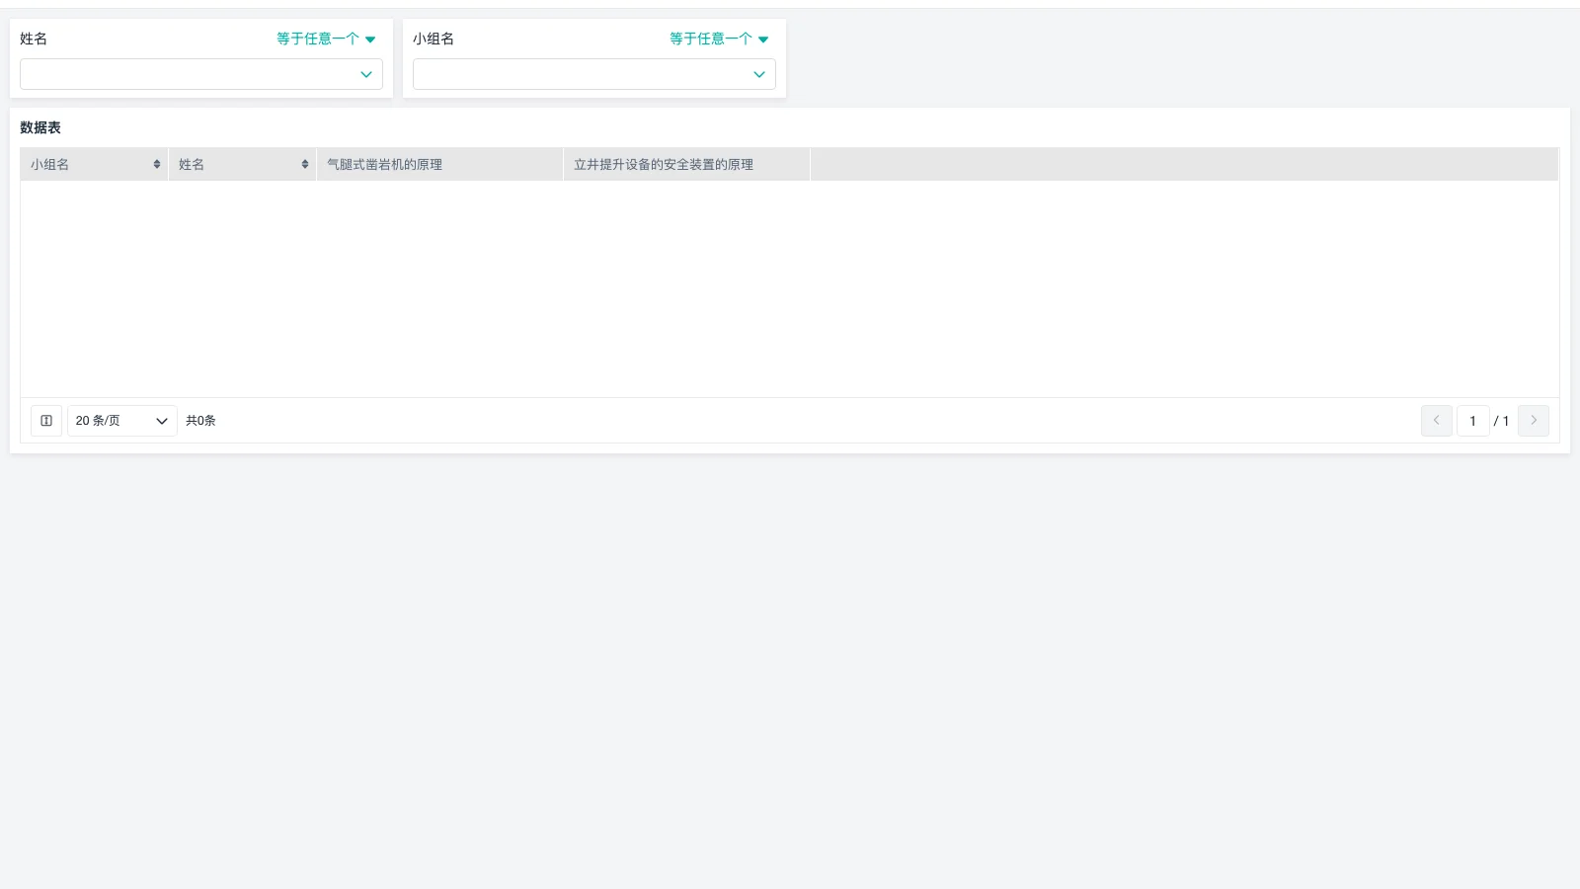1580x889 pixels.
Task: Open the column settings icon in table footer
Action: tap(46, 421)
